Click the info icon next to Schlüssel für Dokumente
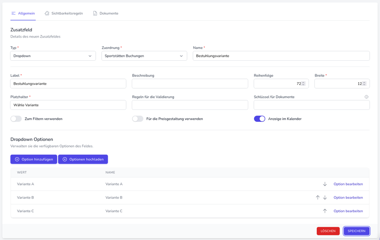 tap(366, 97)
